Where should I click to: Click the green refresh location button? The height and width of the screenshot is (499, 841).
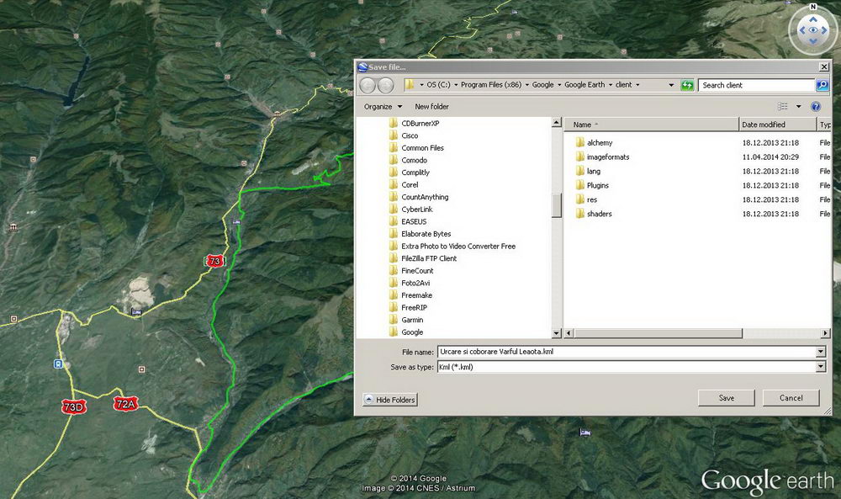point(687,85)
